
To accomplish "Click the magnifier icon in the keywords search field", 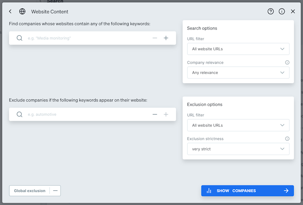I will pyautogui.click(x=20, y=38).
